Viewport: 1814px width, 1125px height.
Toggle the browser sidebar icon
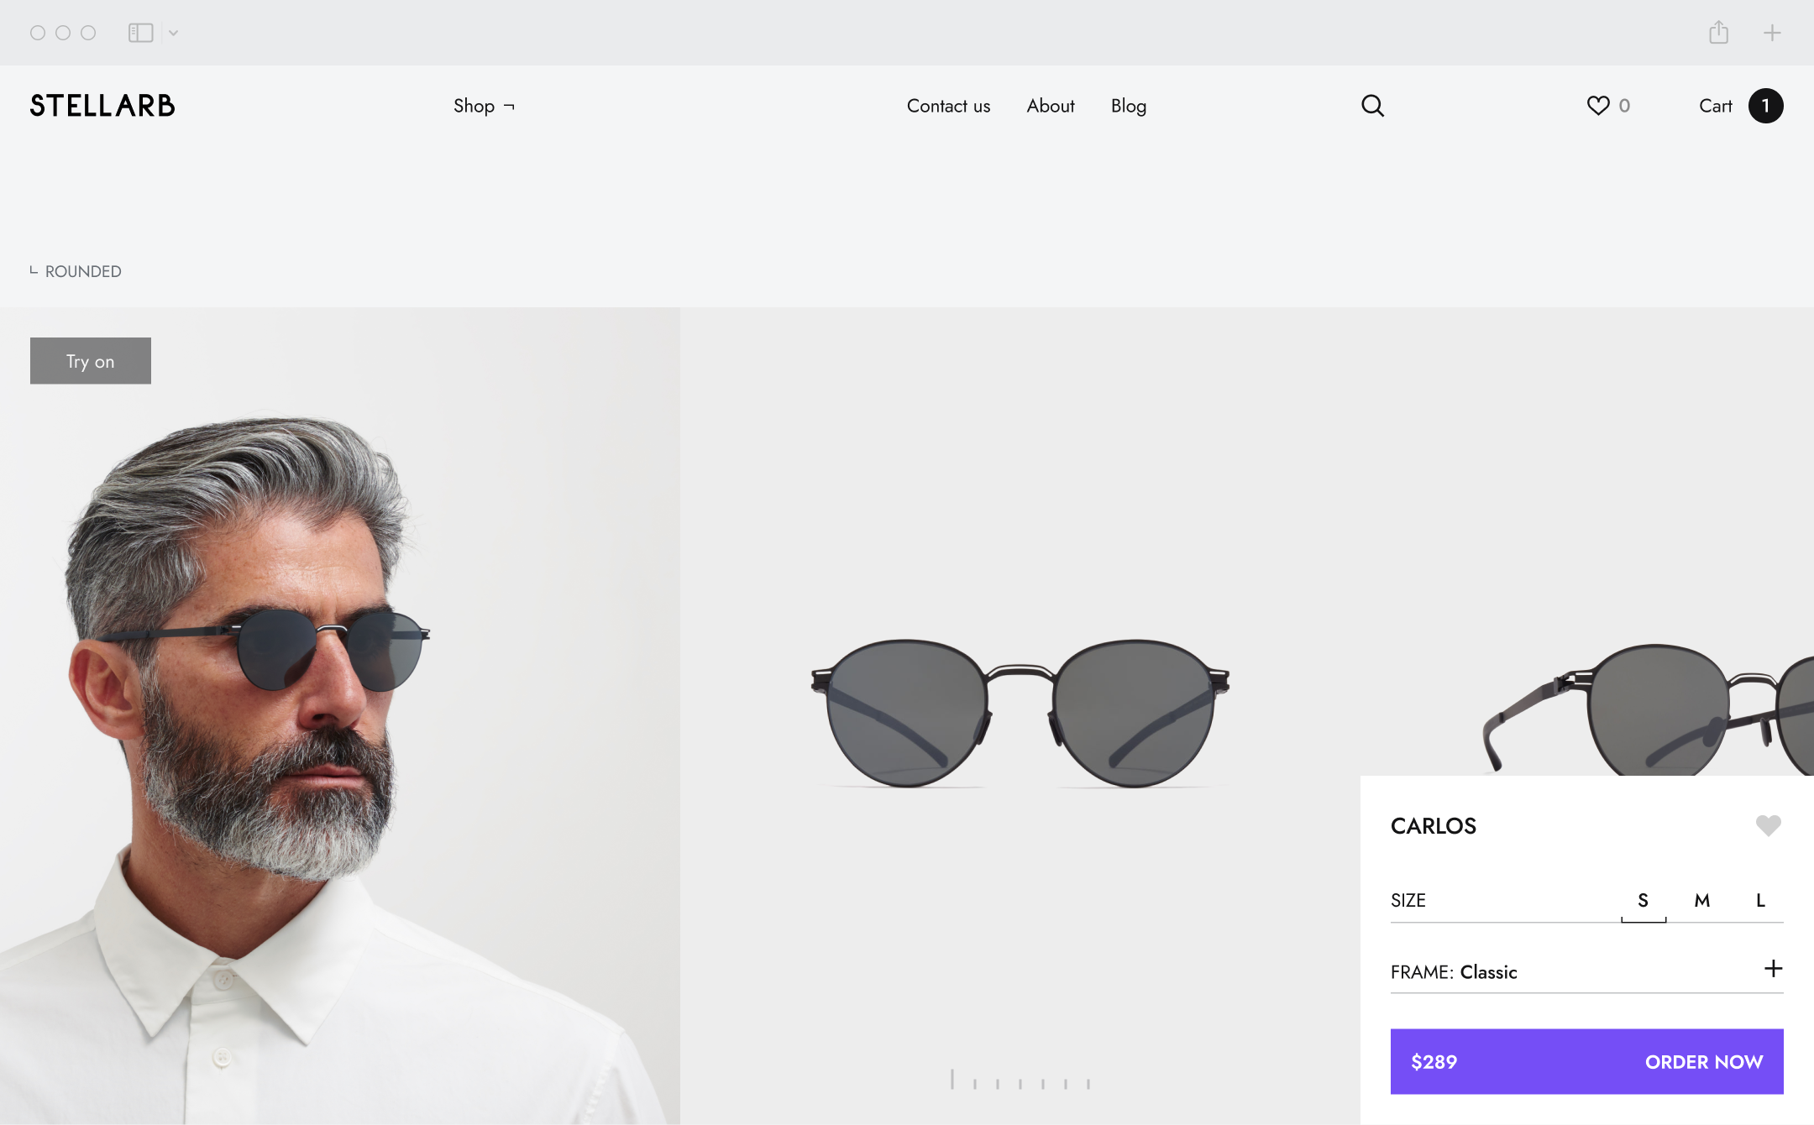tap(140, 33)
